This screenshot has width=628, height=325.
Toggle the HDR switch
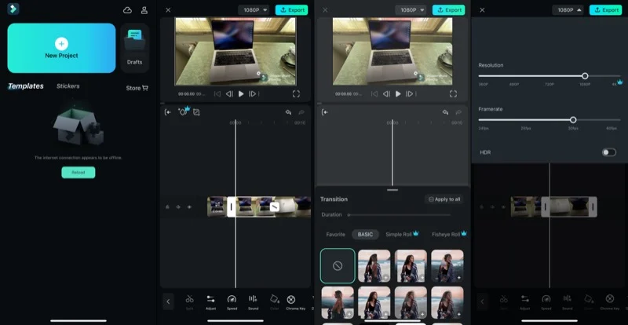(x=608, y=152)
